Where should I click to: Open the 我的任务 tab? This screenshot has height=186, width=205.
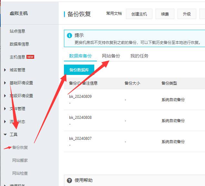139,56
